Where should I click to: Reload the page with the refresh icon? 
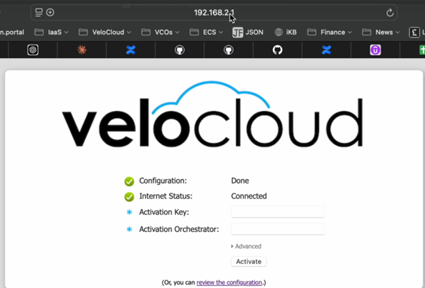pyautogui.click(x=390, y=12)
